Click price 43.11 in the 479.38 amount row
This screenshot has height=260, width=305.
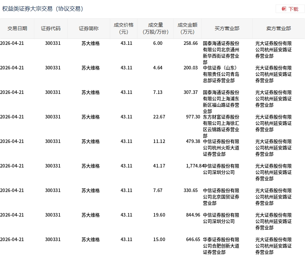(126, 142)
